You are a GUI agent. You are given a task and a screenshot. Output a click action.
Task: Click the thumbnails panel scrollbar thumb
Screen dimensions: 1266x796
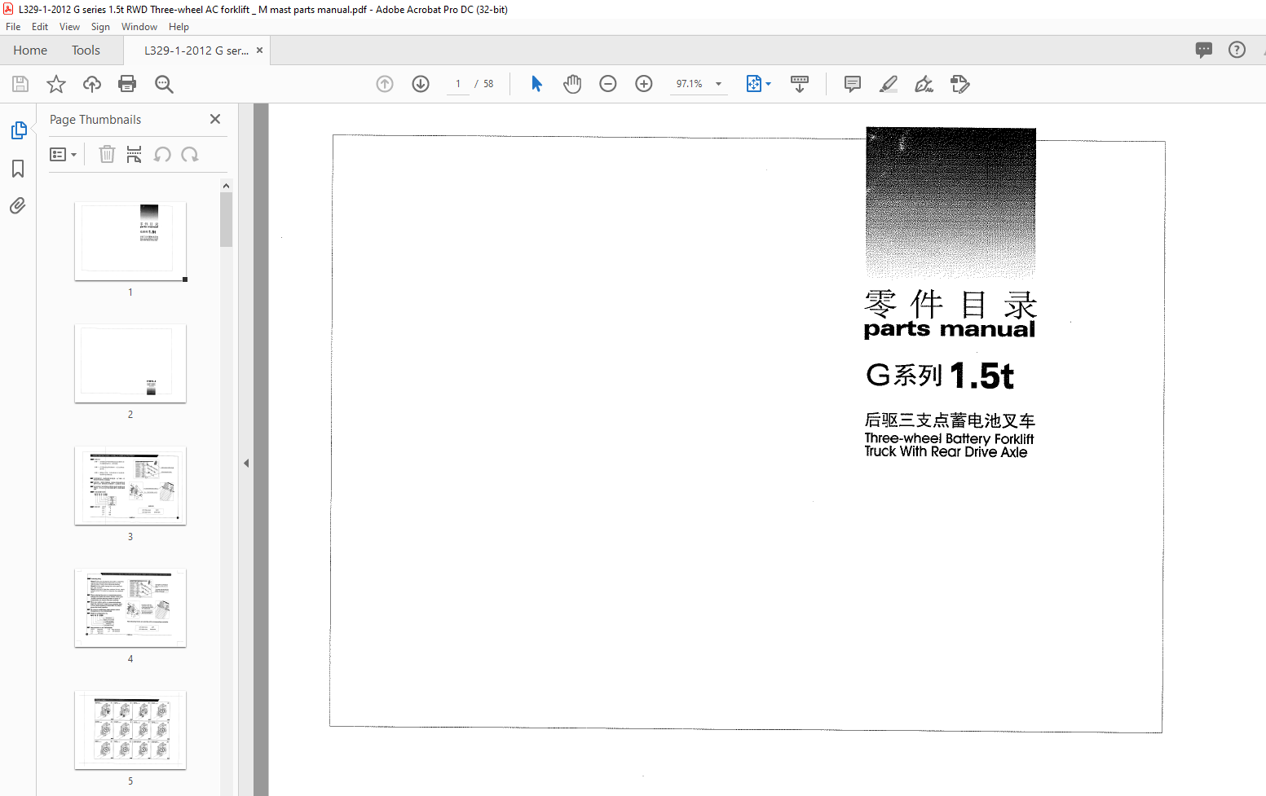226,219
